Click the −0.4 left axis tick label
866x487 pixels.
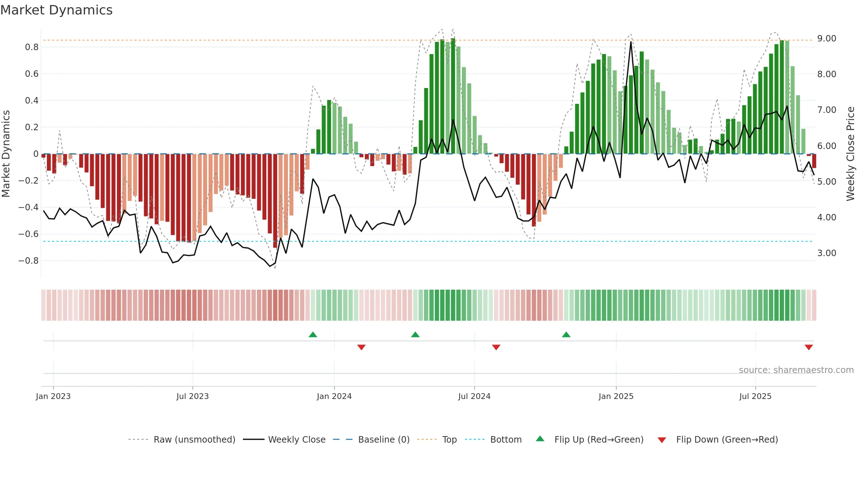[29, 207]
